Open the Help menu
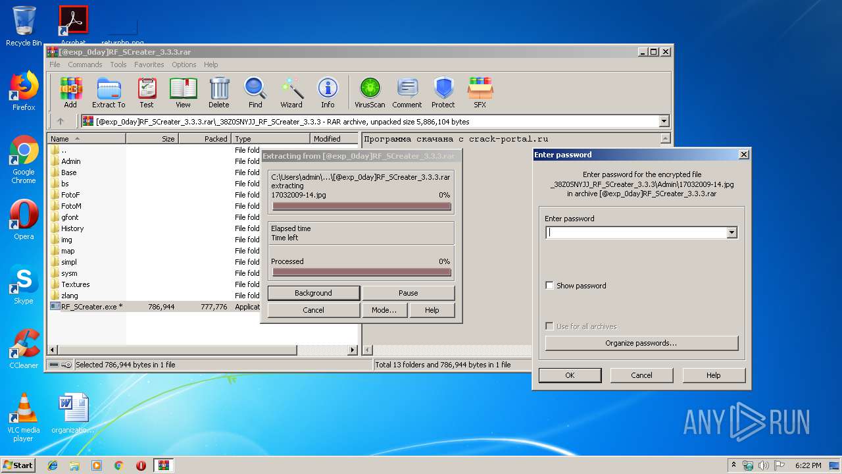The image size is (842, 474). tap(210, 65)
